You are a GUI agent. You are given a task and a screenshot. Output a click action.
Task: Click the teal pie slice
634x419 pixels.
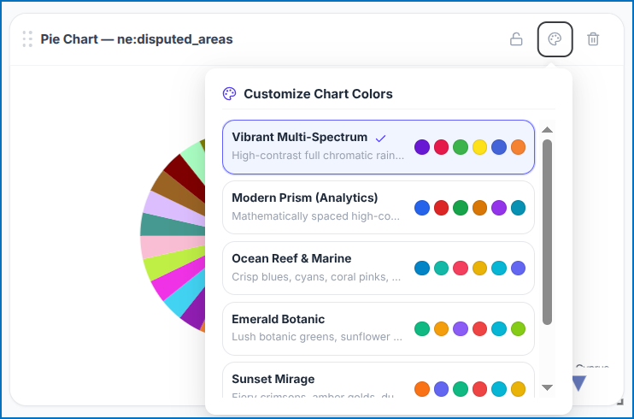[173, 225]
